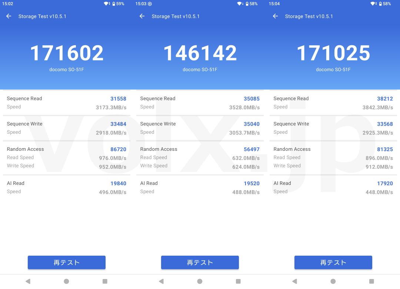This screenshot has height=289, width=400.
Task: Click Sequence Read speed 3173.3MB/s
Action: coord(111,107)
